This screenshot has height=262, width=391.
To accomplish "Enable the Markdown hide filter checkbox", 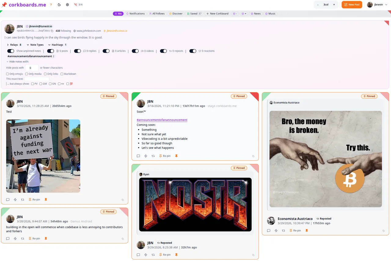I will 62,74.
